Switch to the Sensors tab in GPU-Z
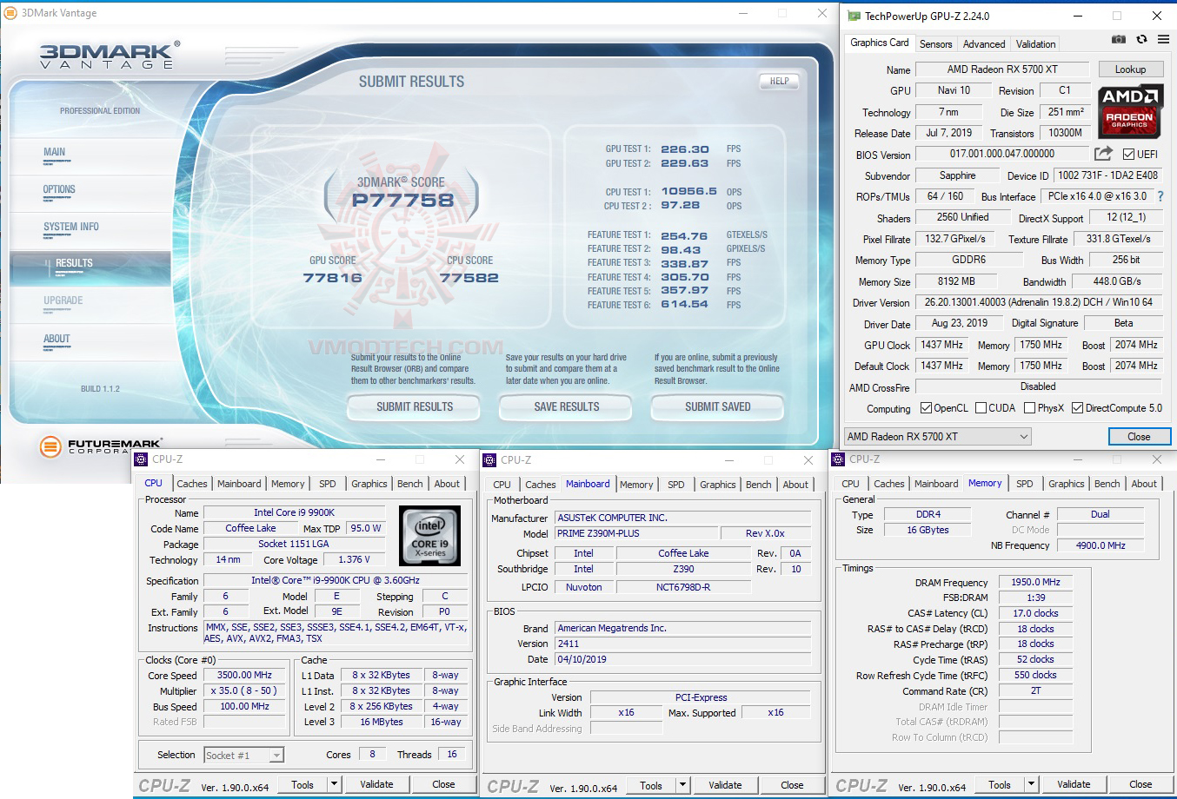This screenshot has width=1177, height=799. (x=935, y=43)
